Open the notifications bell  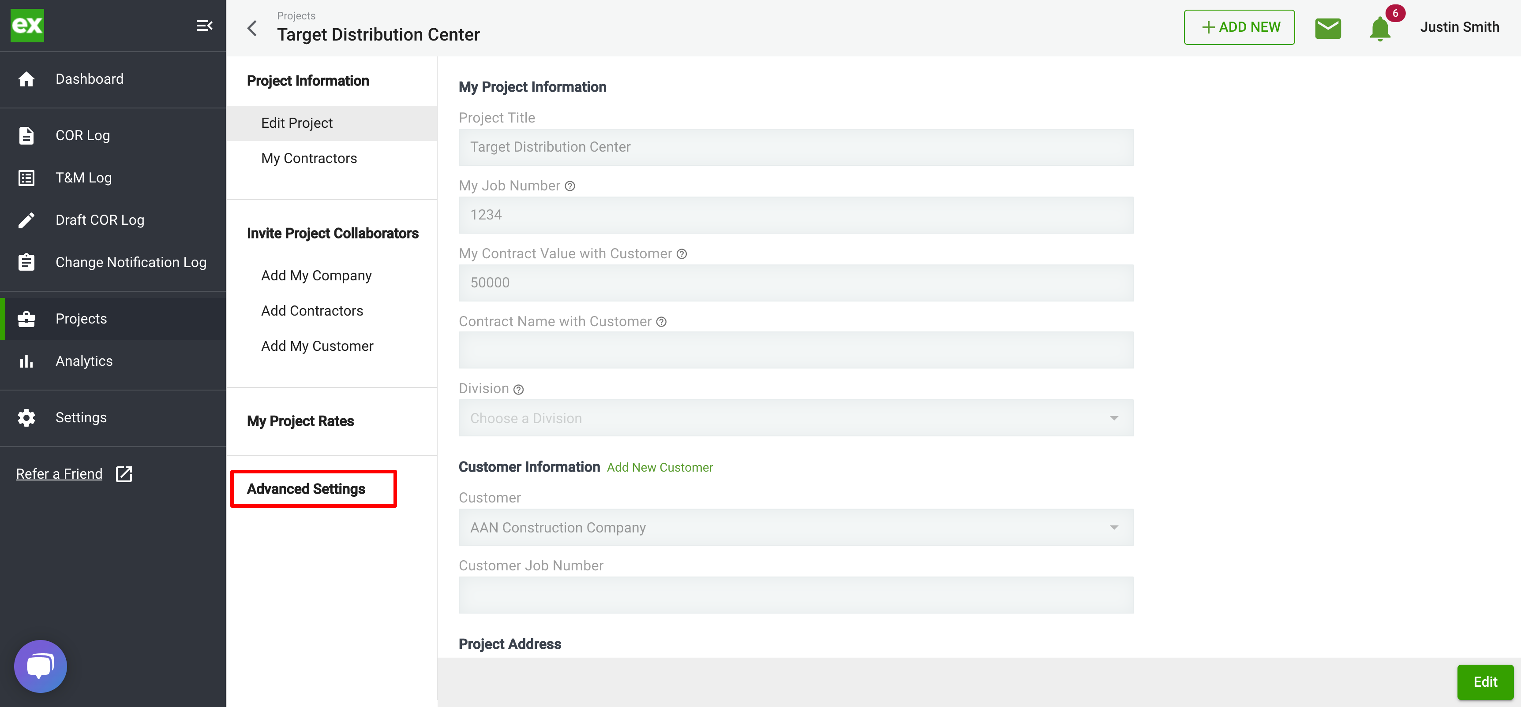pyautogui.click(x=1380, y=28)
